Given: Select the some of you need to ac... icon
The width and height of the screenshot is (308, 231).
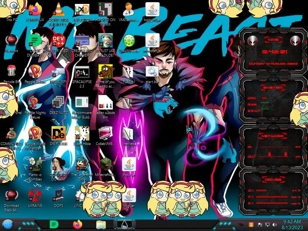Looking at the screenshot, I should [106, 76].
